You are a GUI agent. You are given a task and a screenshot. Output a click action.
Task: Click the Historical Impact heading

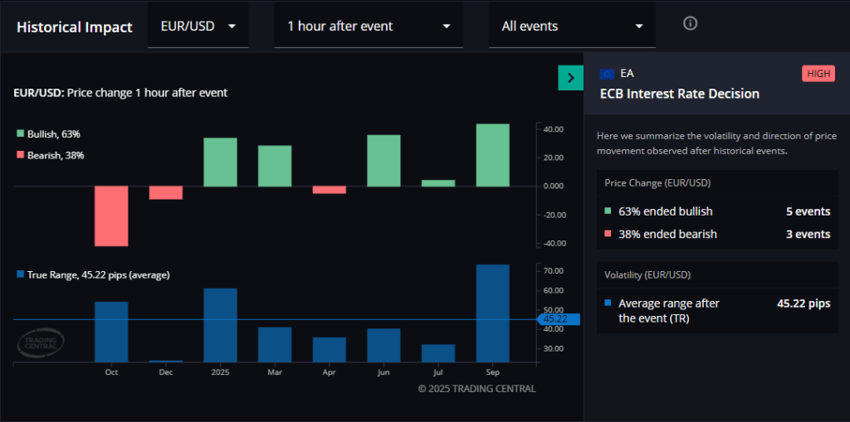pos(75,27)
